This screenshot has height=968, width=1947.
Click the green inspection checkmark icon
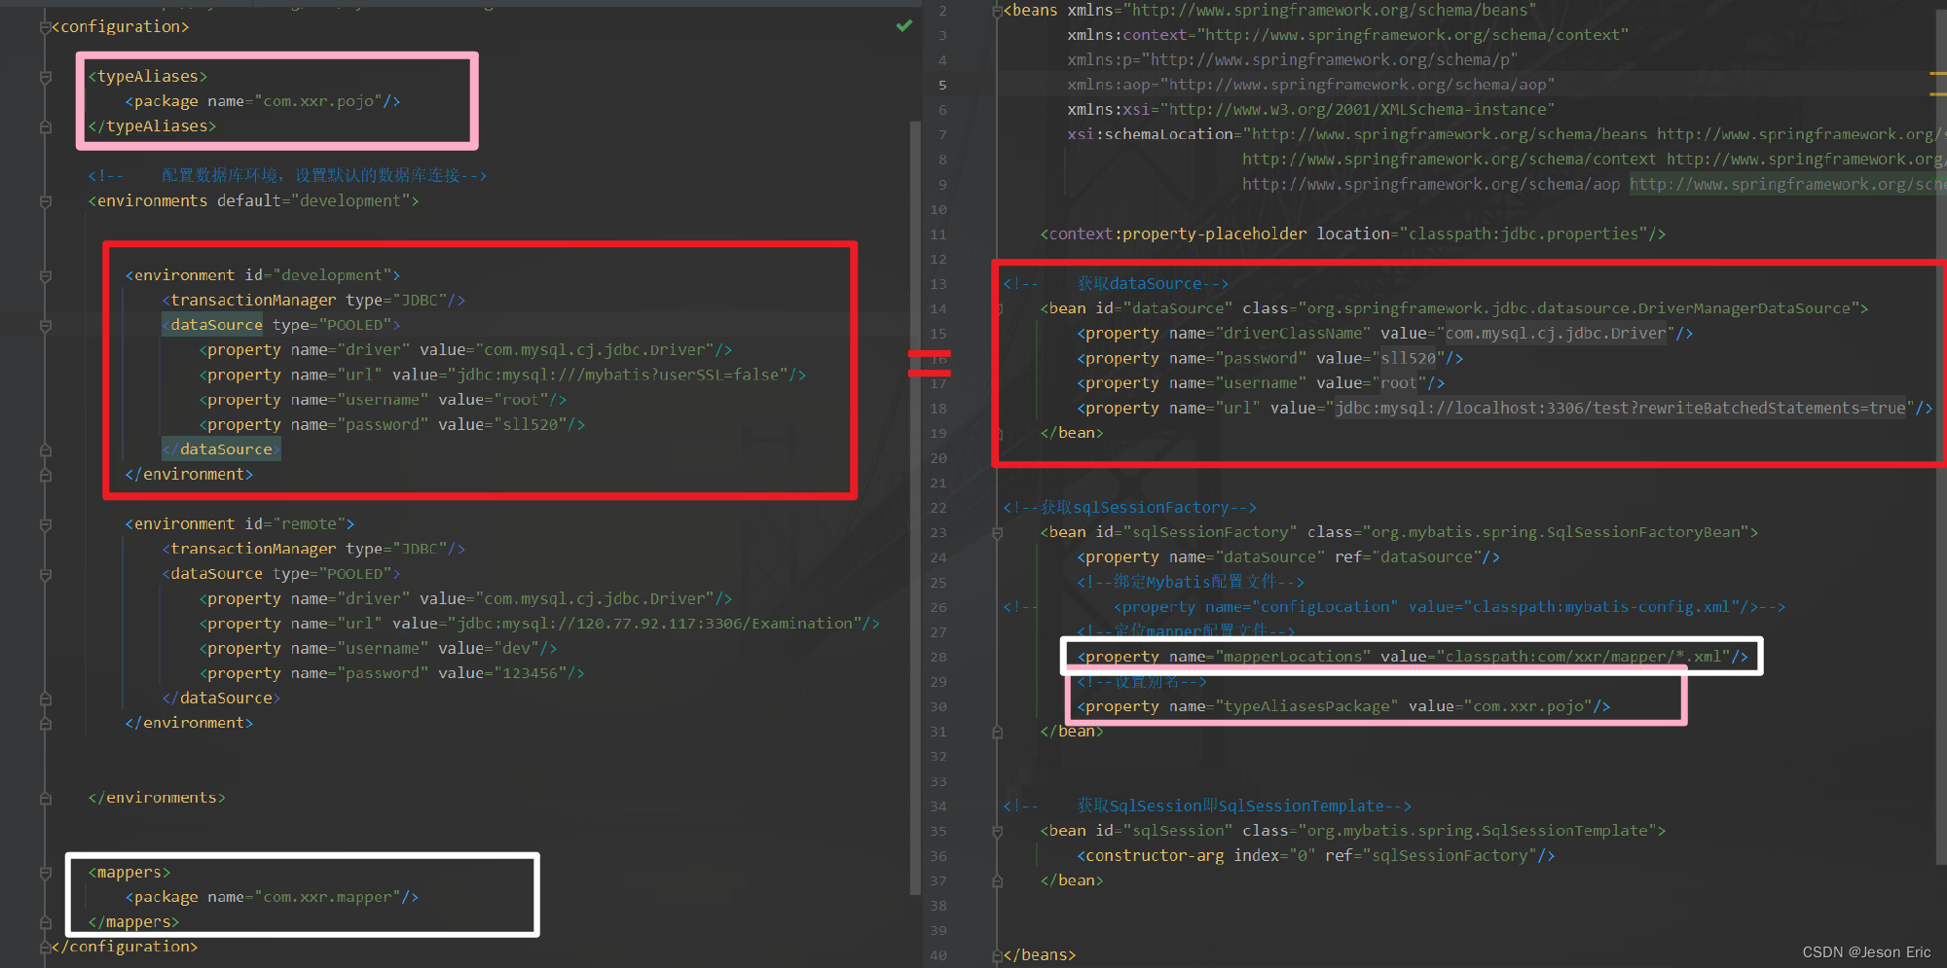pyautogui.click(x=904, y=26)
